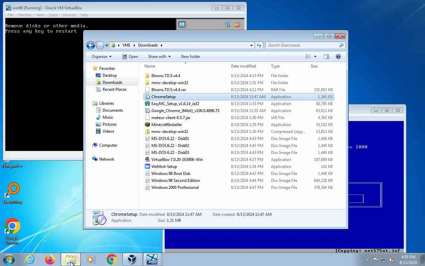The width and height of the screenshot is (425, 266).
Task: Select MS-DOS 6.22 - Disk01 image
Action: [x=170, y=139]
